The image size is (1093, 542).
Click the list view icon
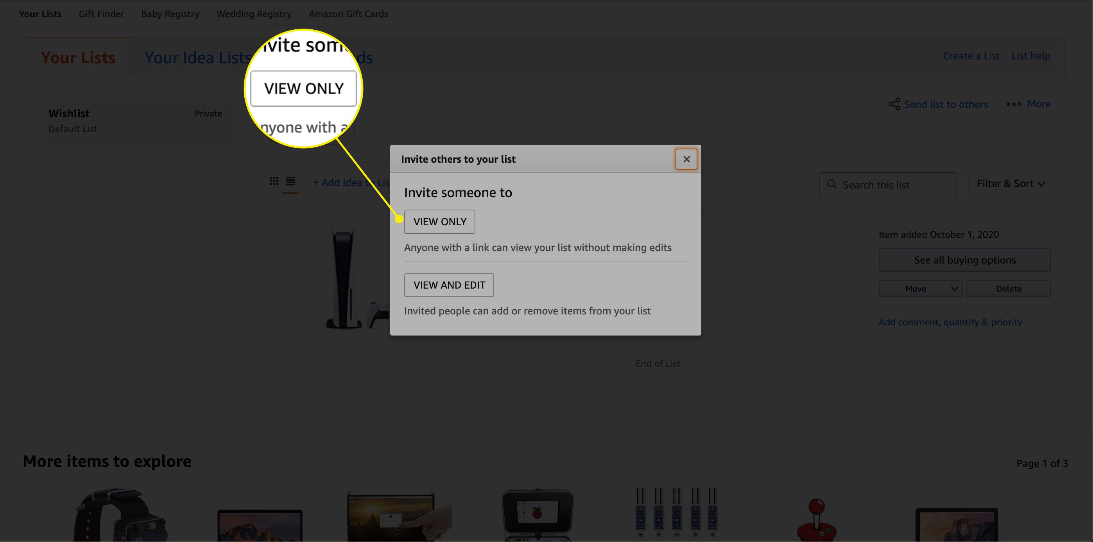290,182
